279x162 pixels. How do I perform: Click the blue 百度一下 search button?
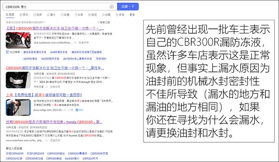tap(128, 7)
